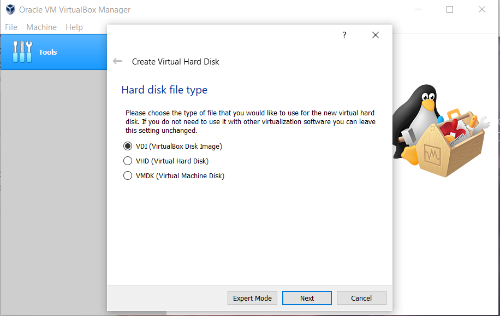Screen dimensions: 500x316
Task: Click the screwdriver Tools icon in sidebar
Action: click(x=22, y=52)
